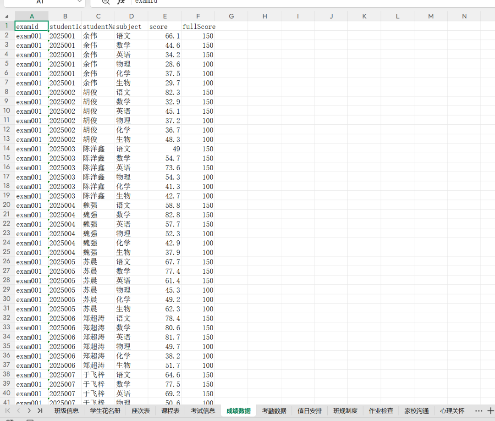This screenshot has width=495, height=421.
Task: Click 苏晨 name in row 29
Action: coord(98,290)
